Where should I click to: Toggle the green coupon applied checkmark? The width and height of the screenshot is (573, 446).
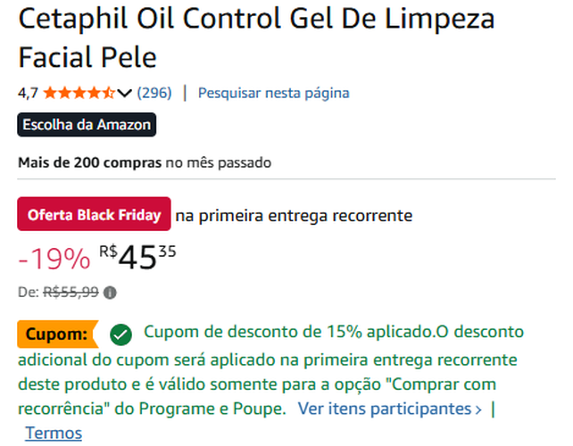pos(120,334)
